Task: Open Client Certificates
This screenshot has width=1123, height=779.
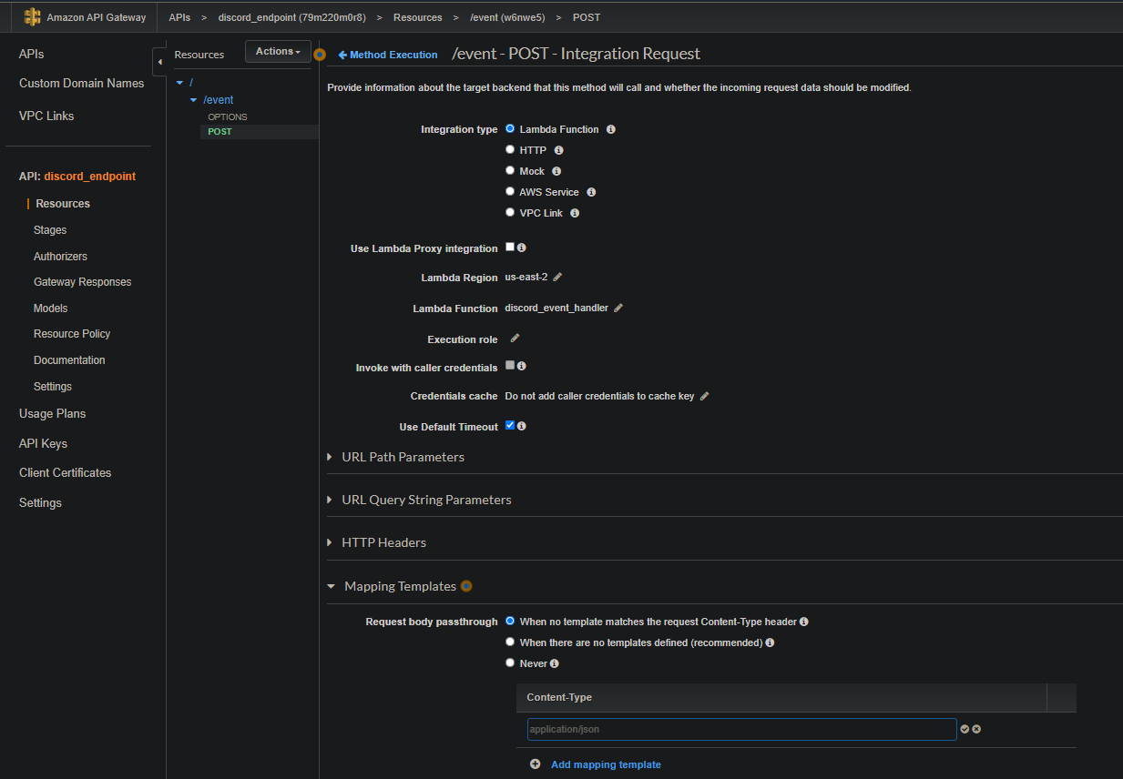Action: coord(65,472)
